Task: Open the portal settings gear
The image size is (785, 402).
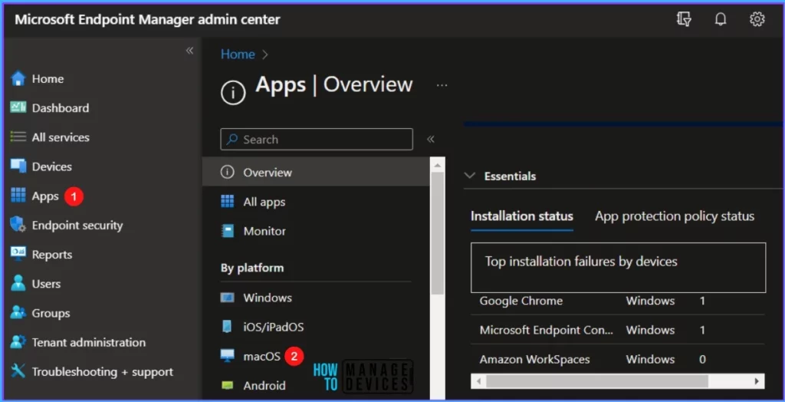Action: (757, 19)
